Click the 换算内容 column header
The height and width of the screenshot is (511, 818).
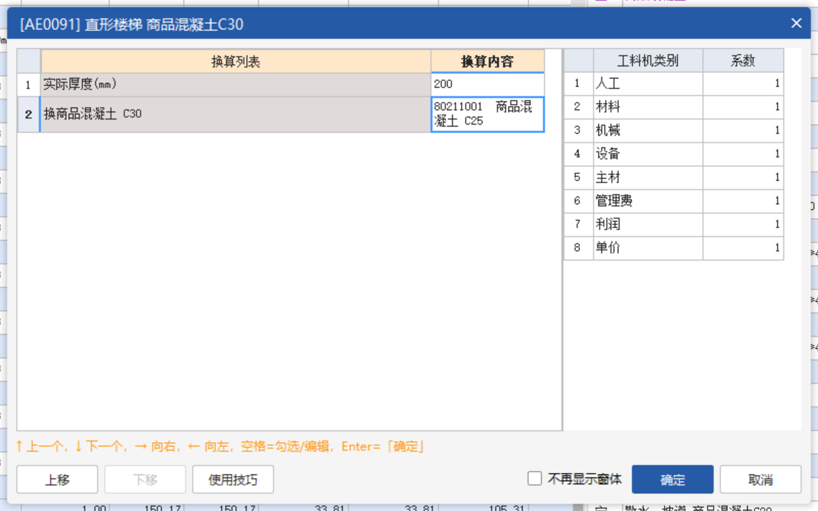pyautogui.click(x=487, y=61)
